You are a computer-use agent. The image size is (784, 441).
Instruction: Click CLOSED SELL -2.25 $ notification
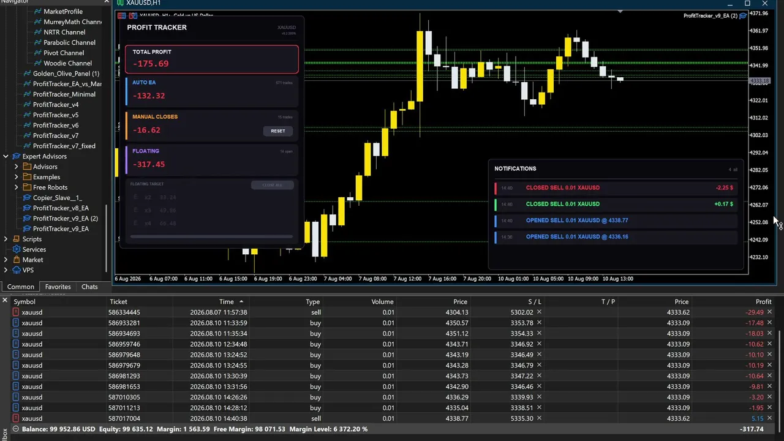616,188
